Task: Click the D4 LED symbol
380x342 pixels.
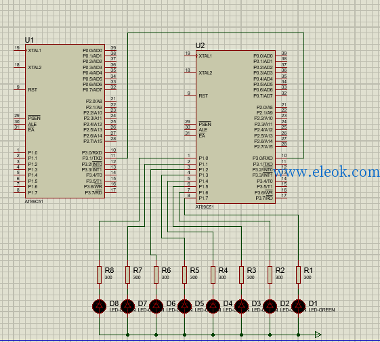Action: 213,306
